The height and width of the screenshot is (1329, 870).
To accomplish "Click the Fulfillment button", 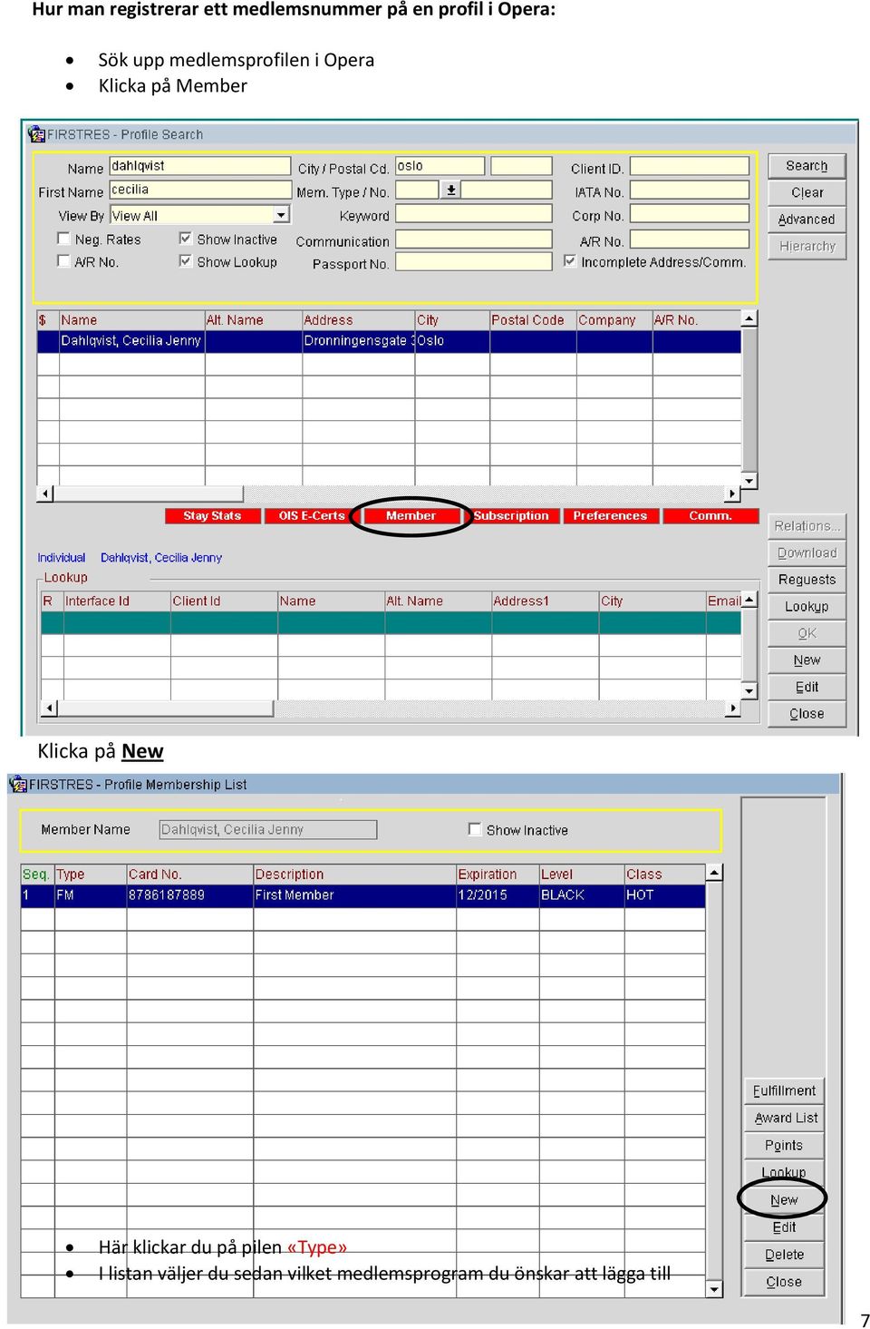I will [x=784, y=1091].
